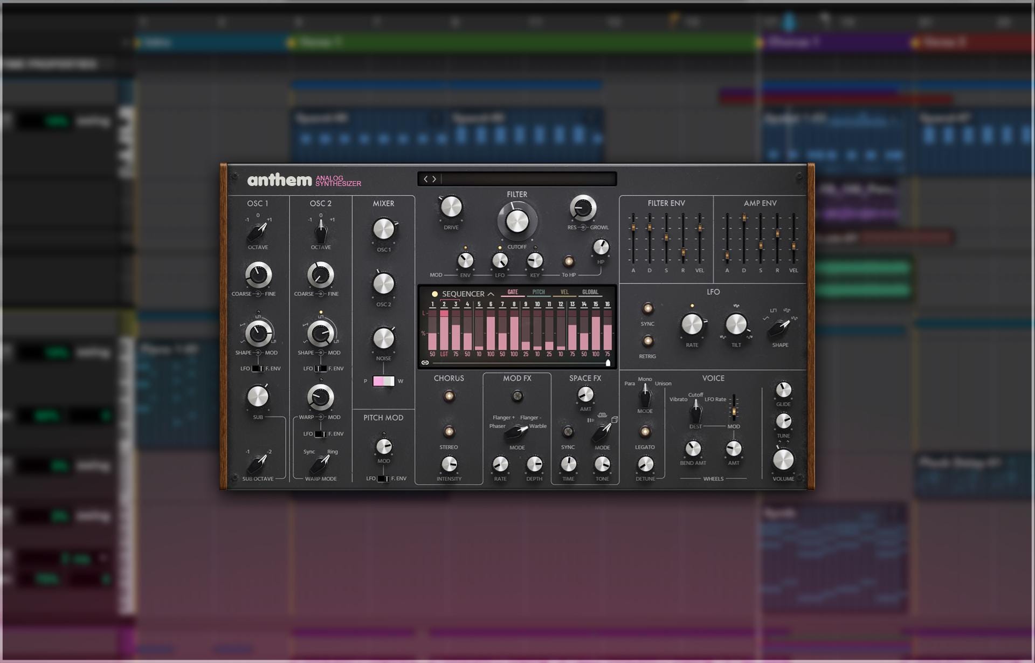Screen dimensions: 1035x663
Task: Click the Filter Drive knob
Action: click(x=451, y=207)
